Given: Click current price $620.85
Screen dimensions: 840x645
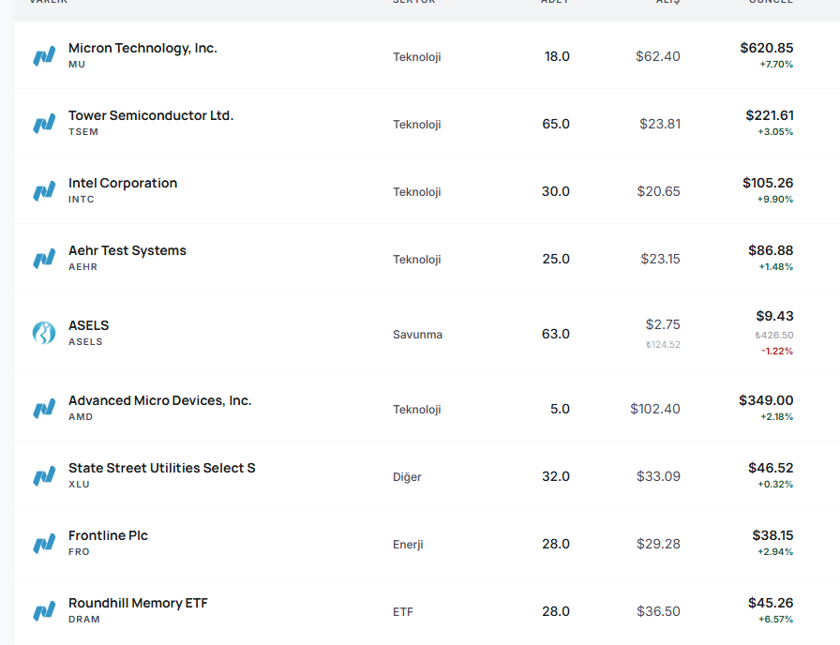Looking at the screenshot, I should (x=767, y=48).
